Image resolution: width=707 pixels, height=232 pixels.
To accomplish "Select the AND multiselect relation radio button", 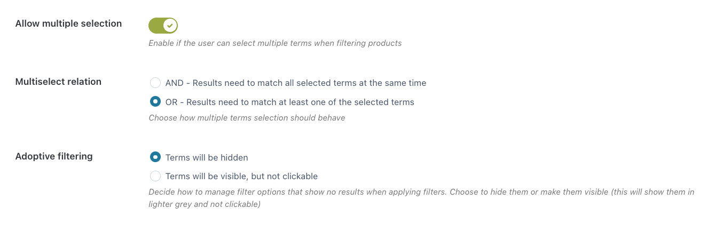I will pyautogui.click(x=155, y=83).
